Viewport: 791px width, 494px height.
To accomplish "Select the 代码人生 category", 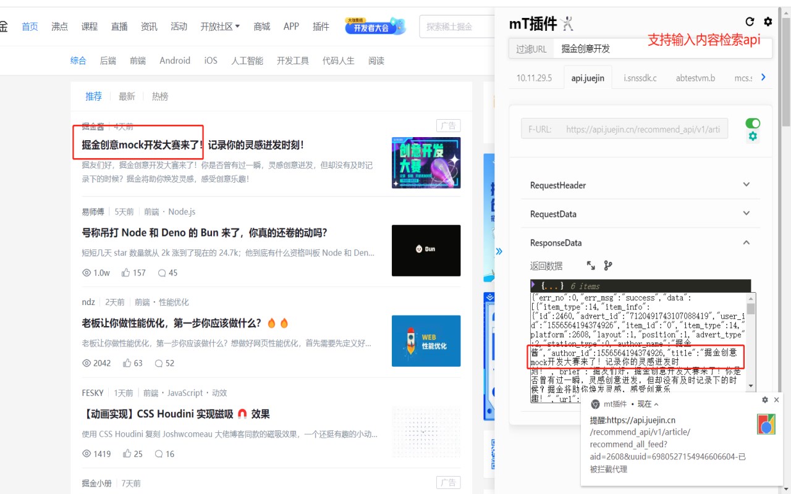I will (x=339, y=61).
